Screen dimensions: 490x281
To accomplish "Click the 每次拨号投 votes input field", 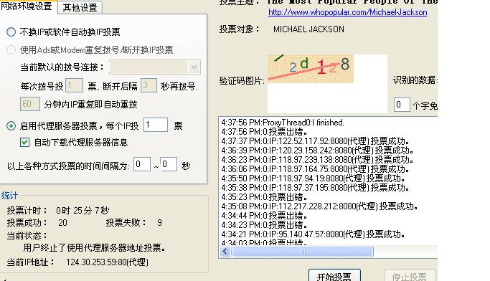I will (74, 85).
